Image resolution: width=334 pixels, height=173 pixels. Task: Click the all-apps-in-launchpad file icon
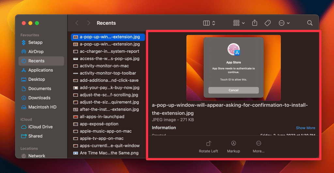click(75, 117)
